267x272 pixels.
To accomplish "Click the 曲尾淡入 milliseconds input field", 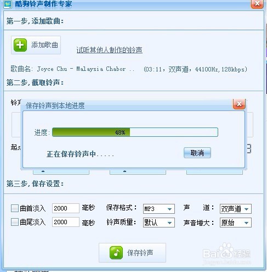I will pos(66,222).
